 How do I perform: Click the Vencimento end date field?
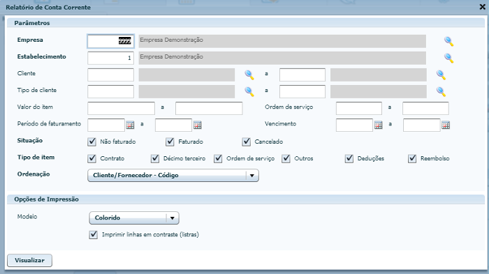pyautogui.click(x=422, y=125)
